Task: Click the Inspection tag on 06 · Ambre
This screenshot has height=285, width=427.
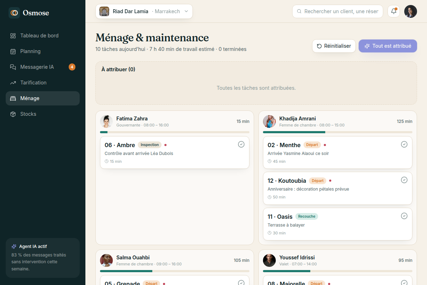Action: (149, 145)
